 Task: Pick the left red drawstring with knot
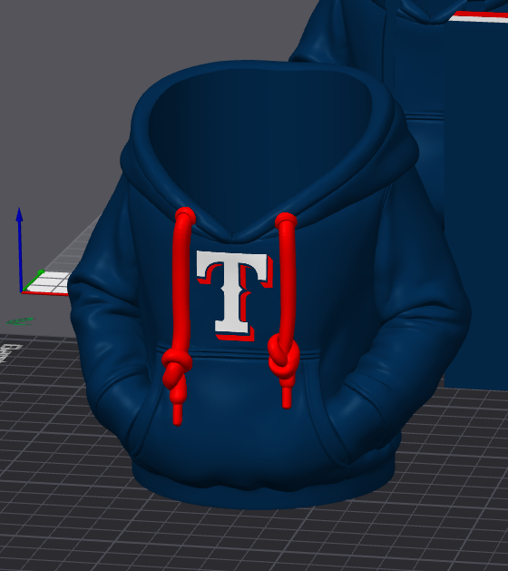click(x=180, y=316)
